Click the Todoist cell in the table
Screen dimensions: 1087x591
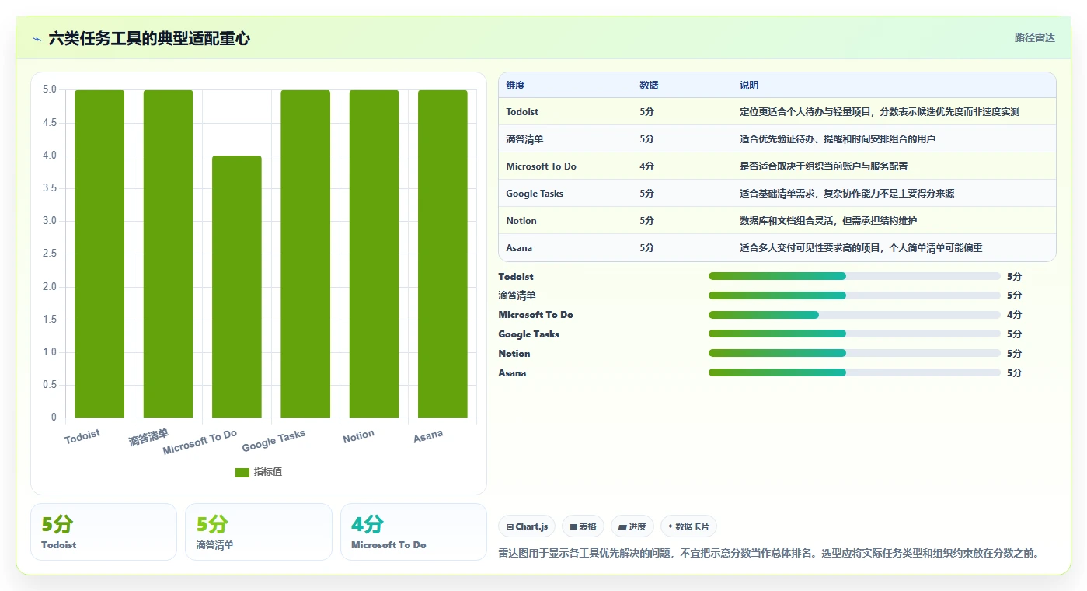(522, 112)
